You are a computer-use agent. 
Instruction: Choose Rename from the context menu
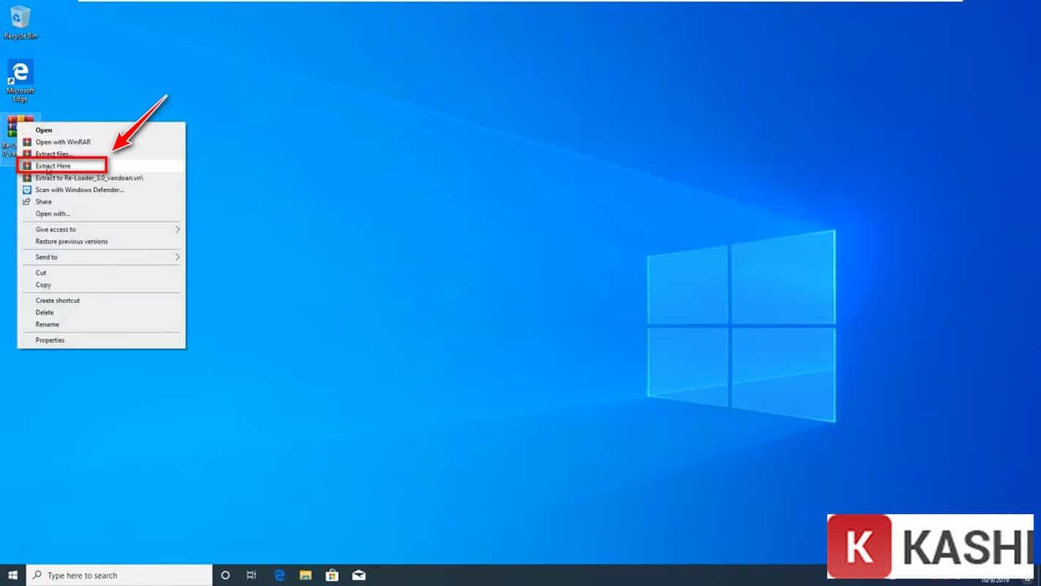click(x=47, y=324)
